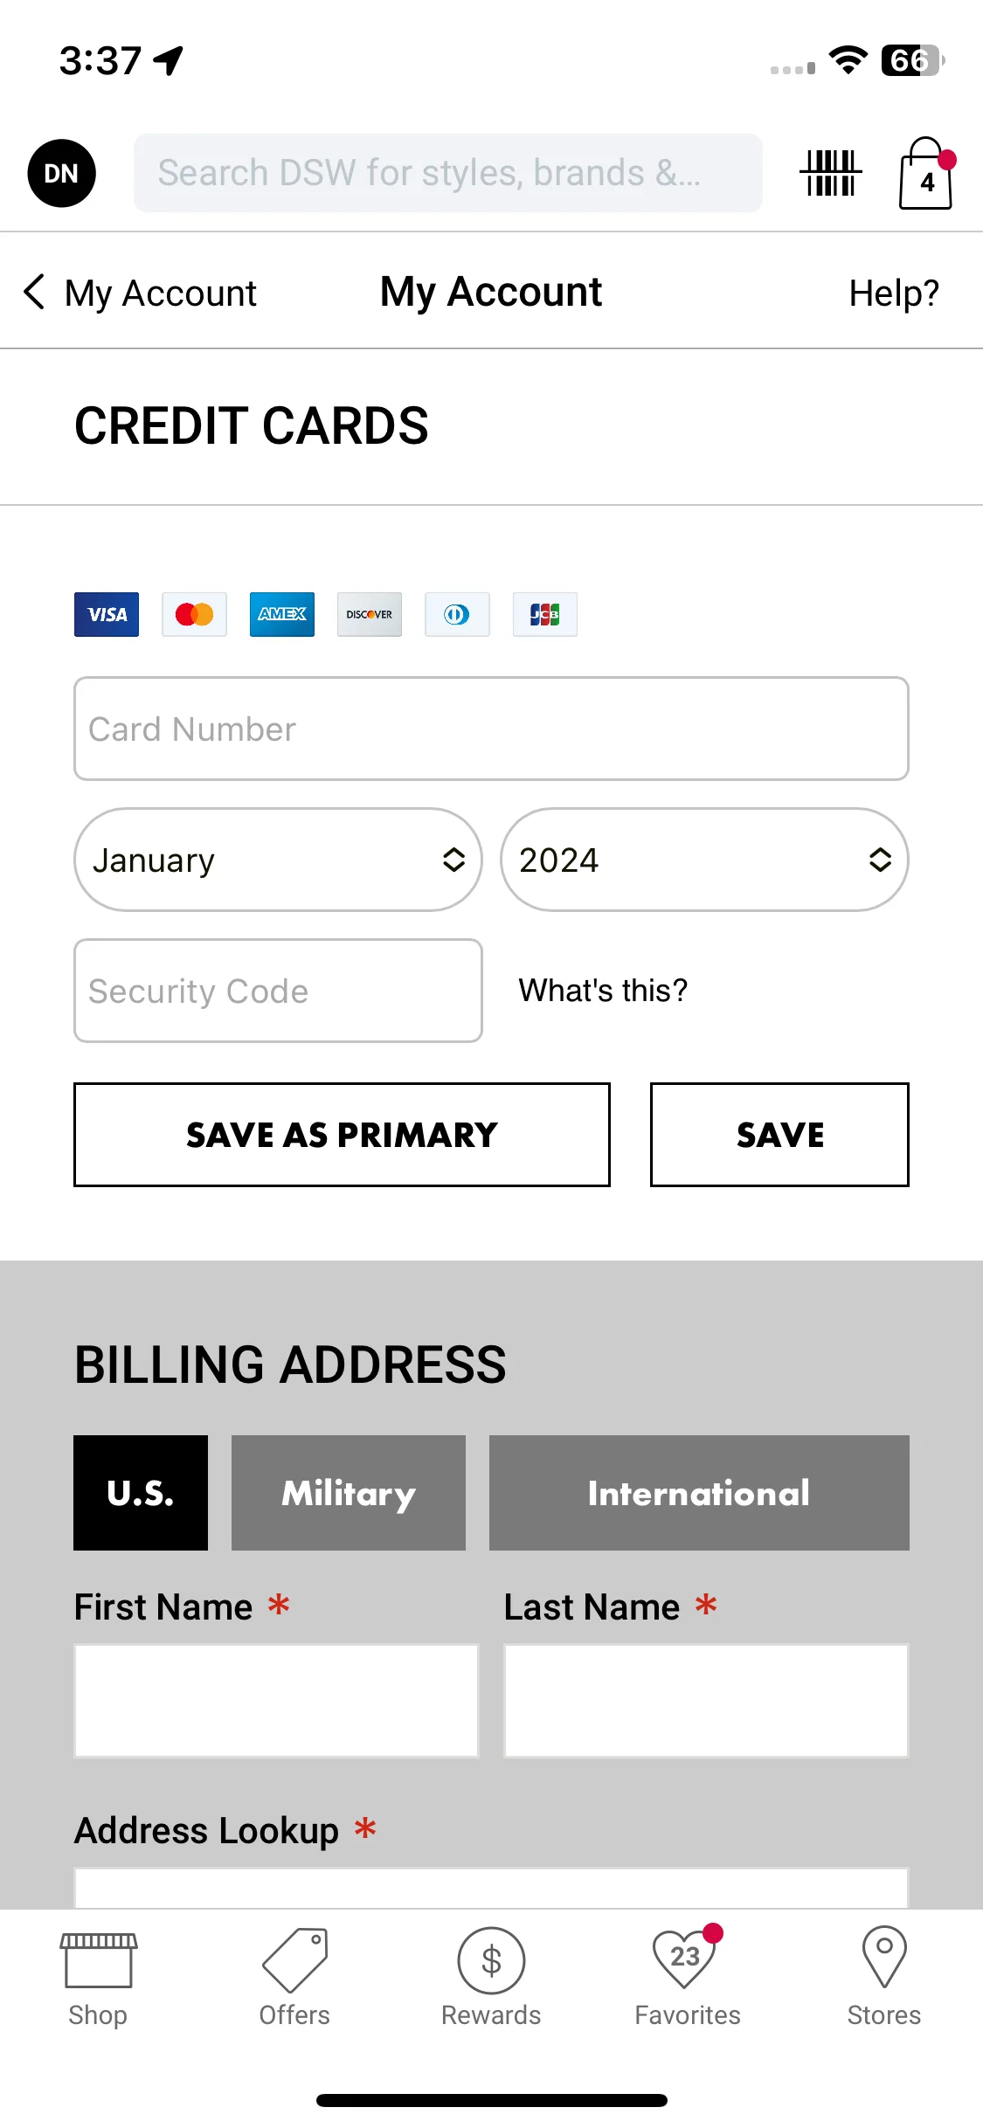Screen dimensions: 983x2128
Task: Expand the January month dropdown
Action: [x=278, y=860]
